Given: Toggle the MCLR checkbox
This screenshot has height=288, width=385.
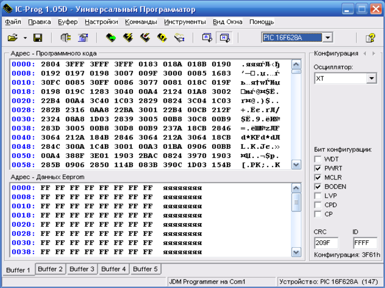Looking at the screenshot, I should click(318, 177).
